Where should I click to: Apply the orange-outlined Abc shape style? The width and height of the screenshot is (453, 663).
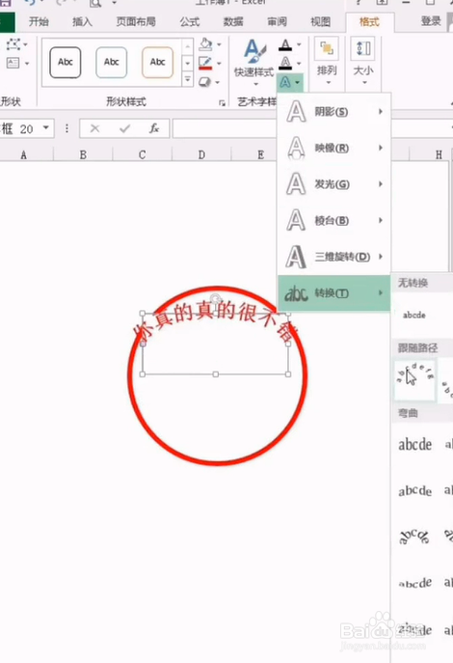[157, 62]
